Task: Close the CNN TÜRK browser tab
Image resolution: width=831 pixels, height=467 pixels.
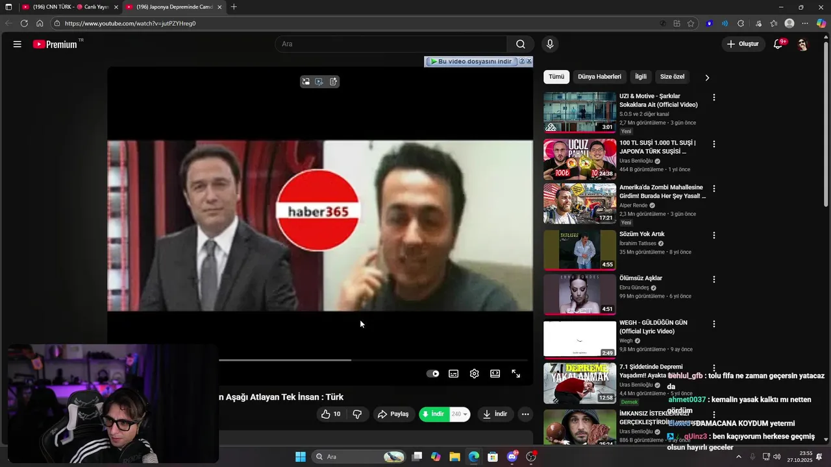Action: [x=116, y=7]
